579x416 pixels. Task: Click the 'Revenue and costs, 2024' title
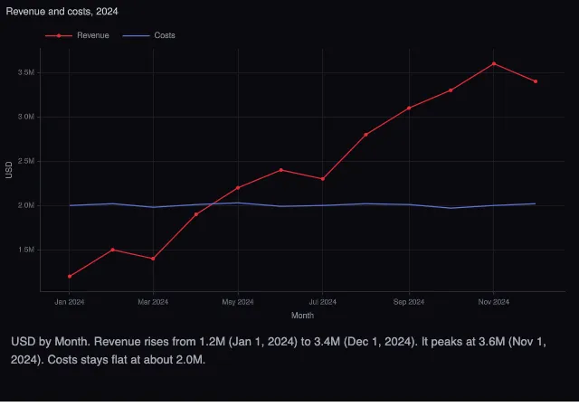coord(62,12)
